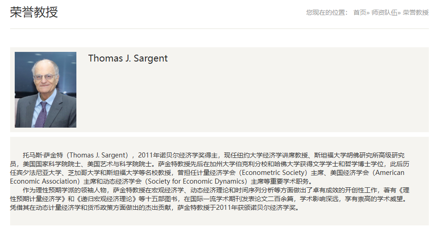The height and width of the screenshot is (230, 433).
Task: Go to 首页 in the breadcrumb
Action: [359, 12]
